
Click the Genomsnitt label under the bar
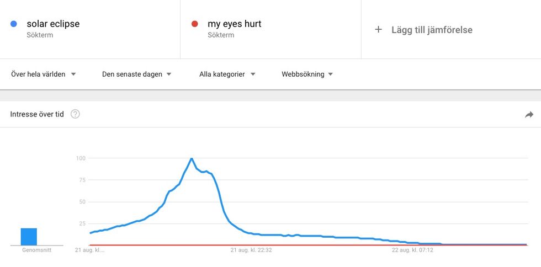[x=37, y=250]
